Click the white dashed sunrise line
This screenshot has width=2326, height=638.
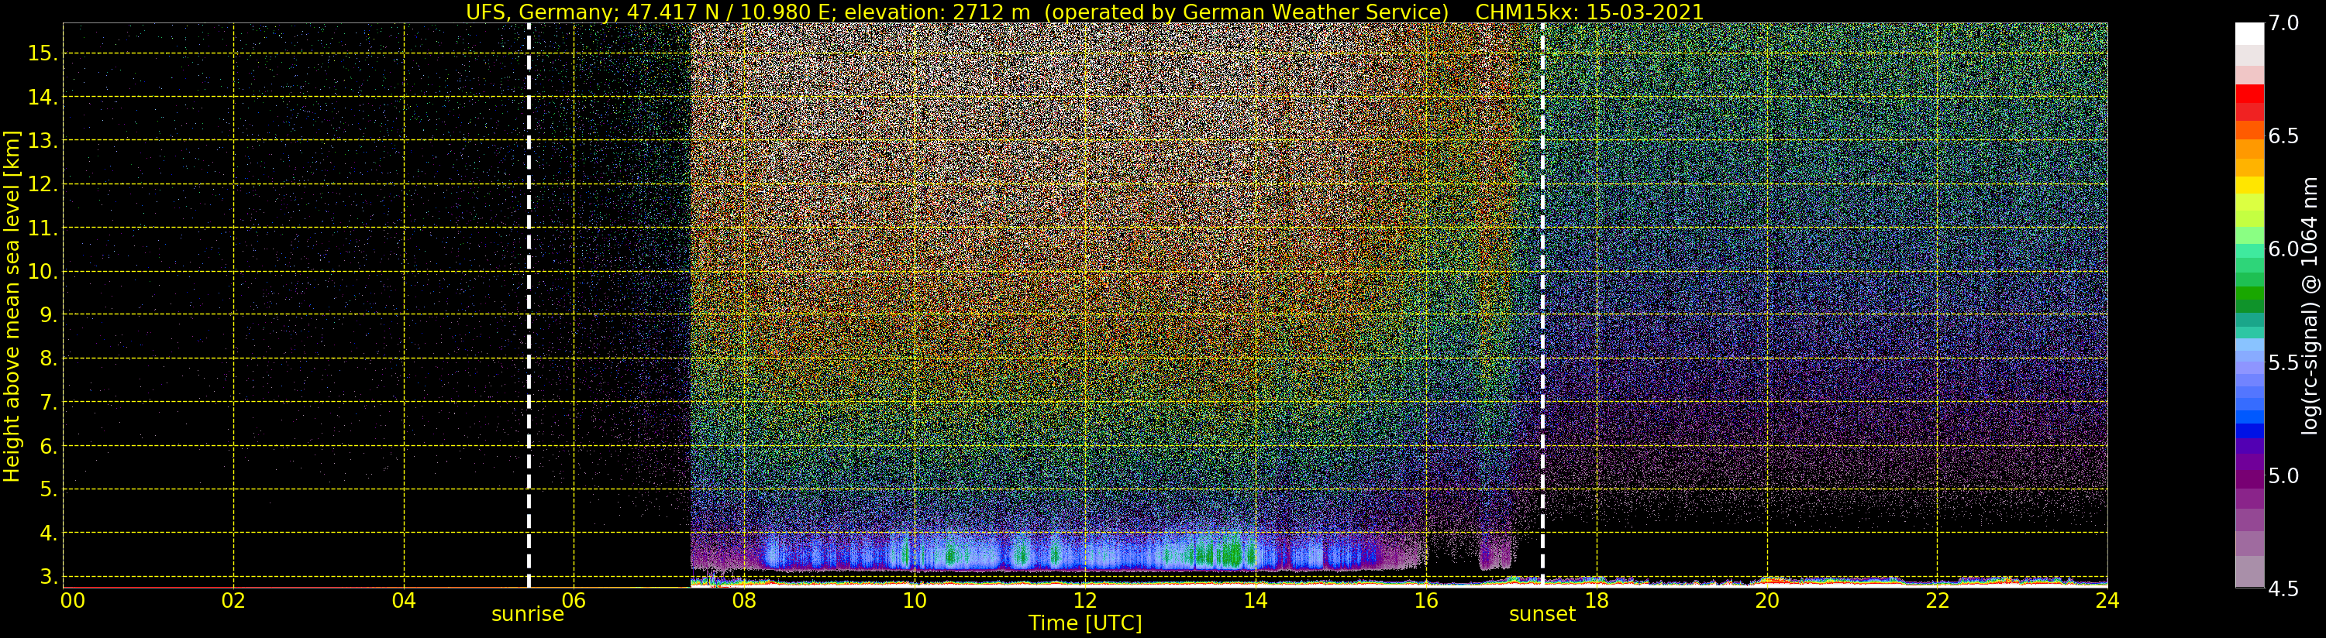[529, 305]
